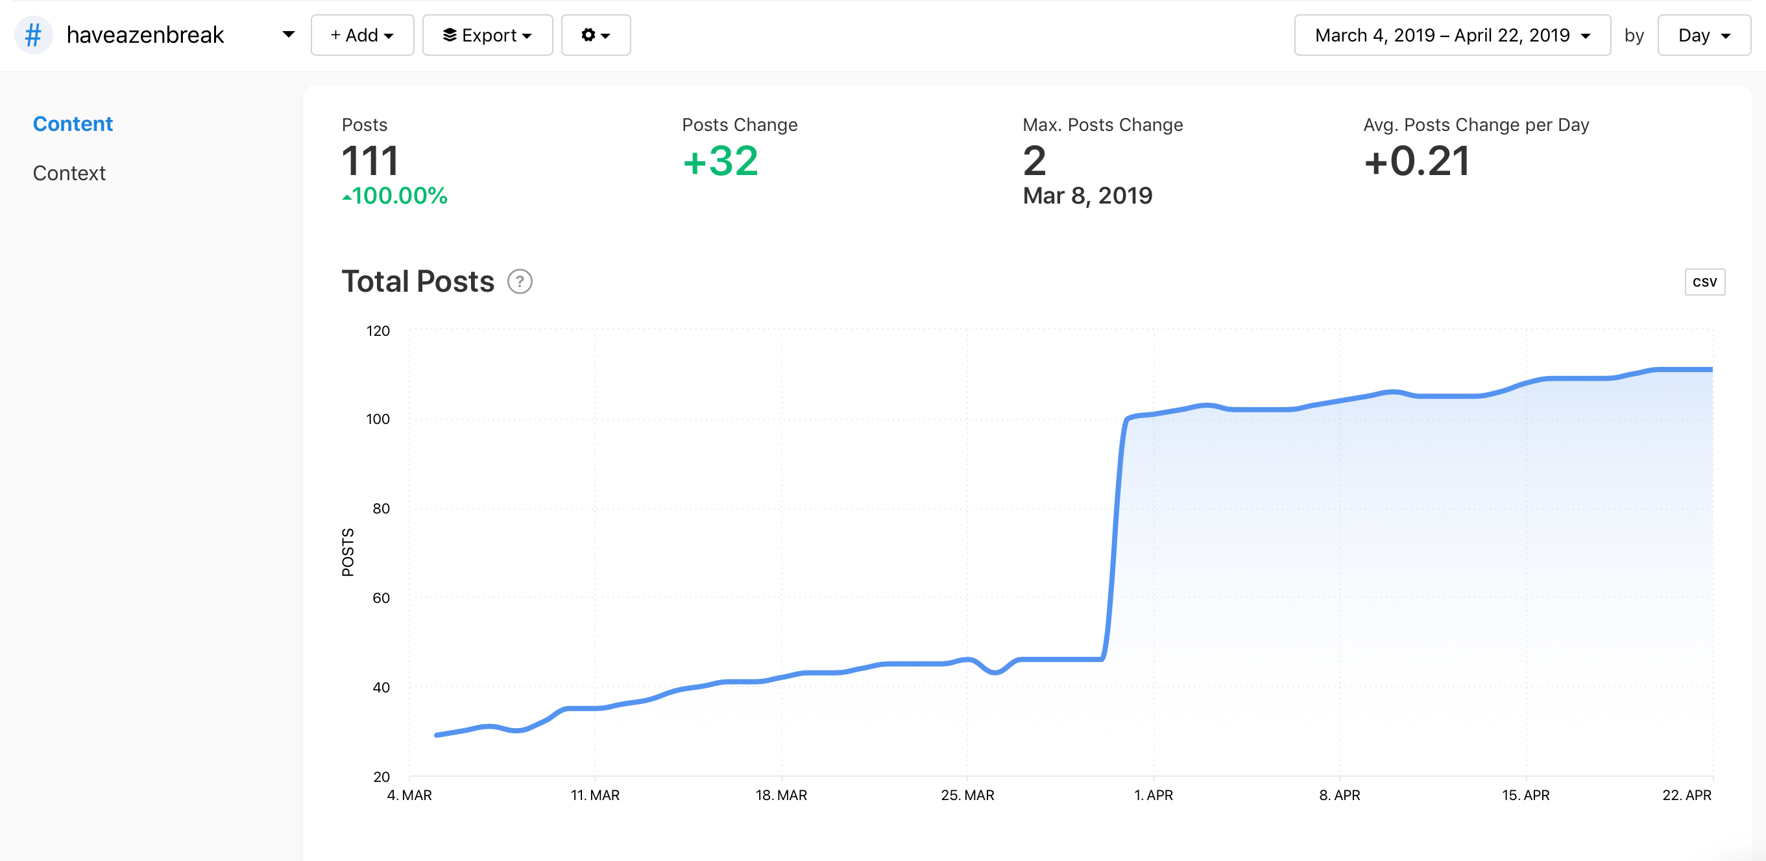Click the 100.00% growth indicator

395,196
